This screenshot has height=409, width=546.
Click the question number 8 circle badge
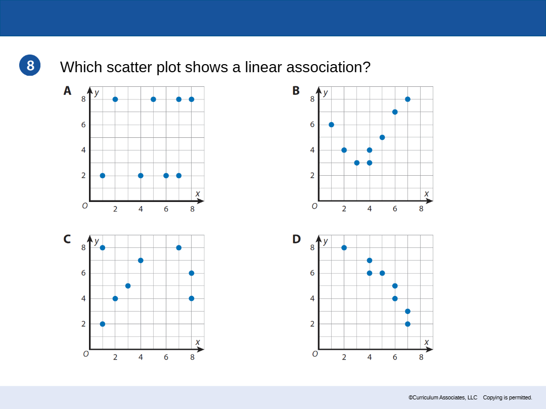(x=30, y=65)
